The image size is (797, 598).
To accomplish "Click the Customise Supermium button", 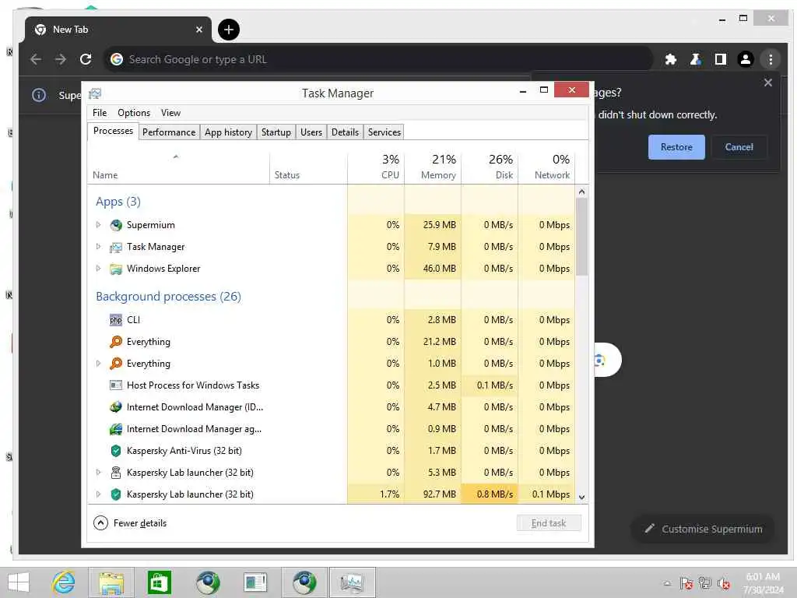I will tap(704, 529).
